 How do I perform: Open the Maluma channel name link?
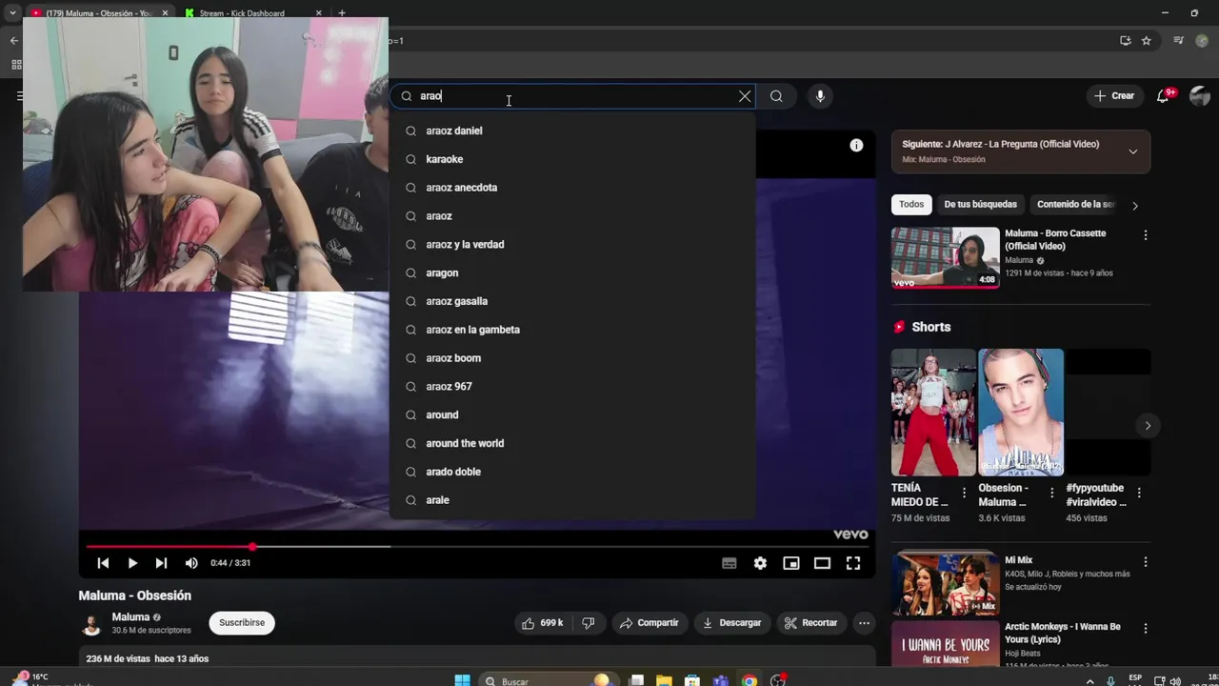pyautogui.click(x=130, y=617)
